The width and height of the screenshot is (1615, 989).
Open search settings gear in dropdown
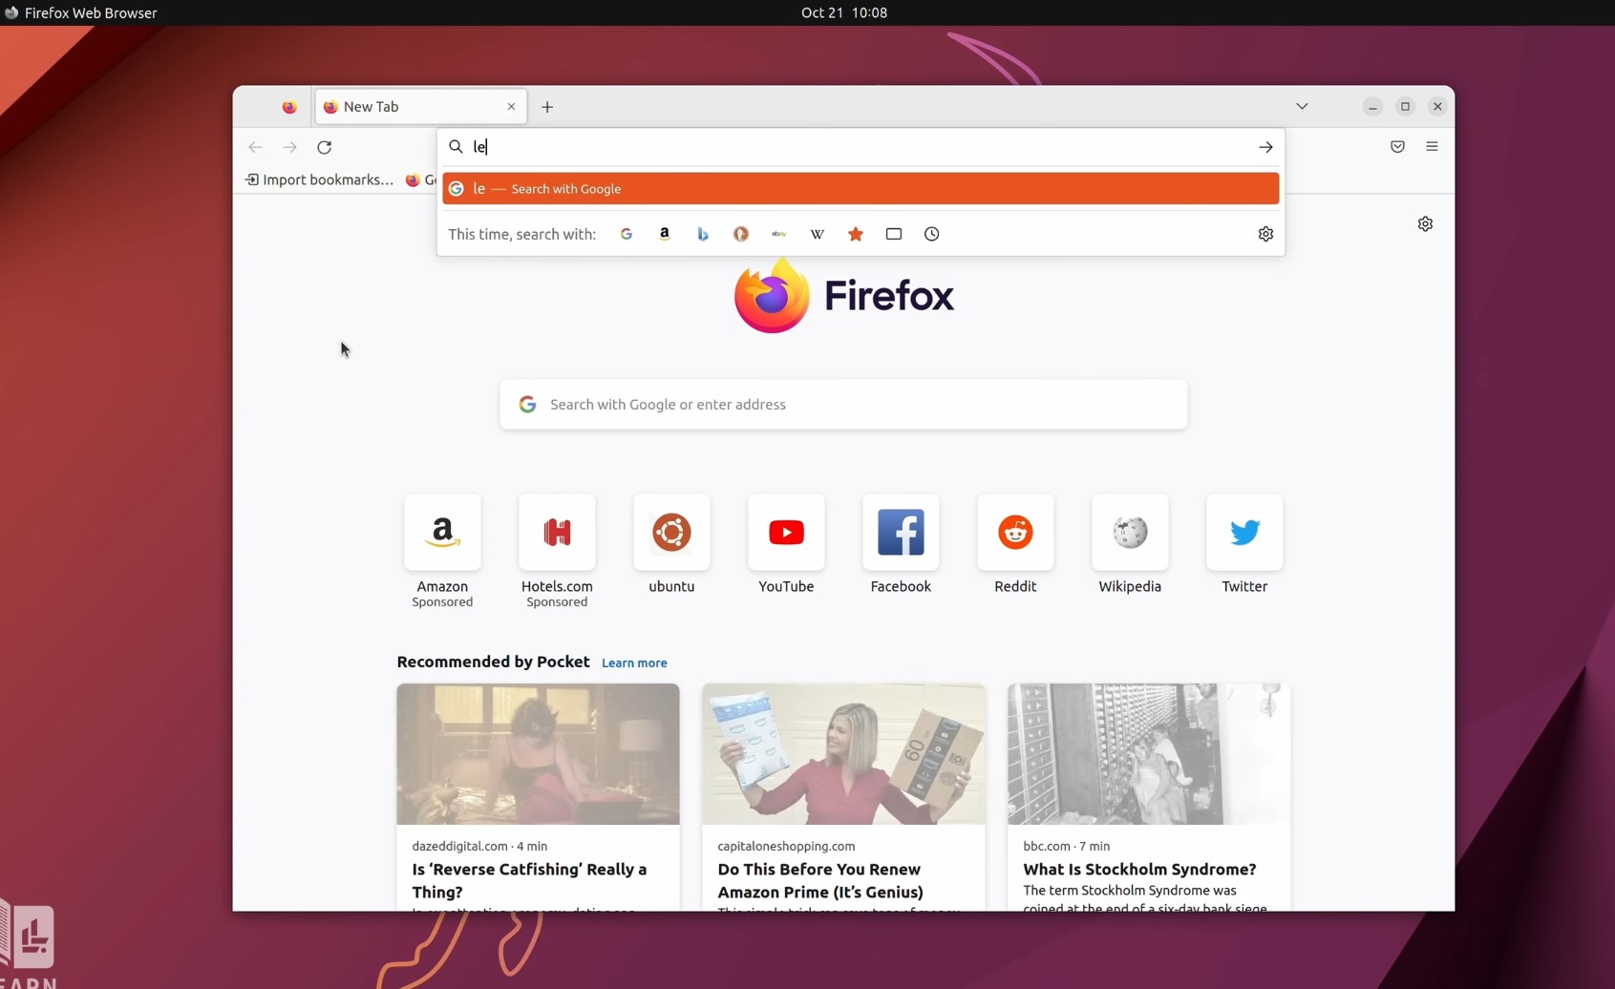point(1265,234)
